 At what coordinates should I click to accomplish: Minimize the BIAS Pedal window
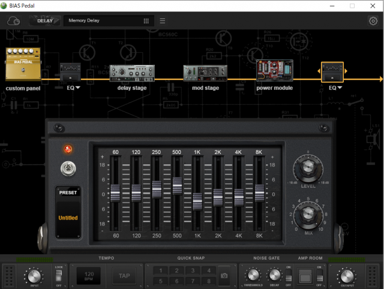332,5
